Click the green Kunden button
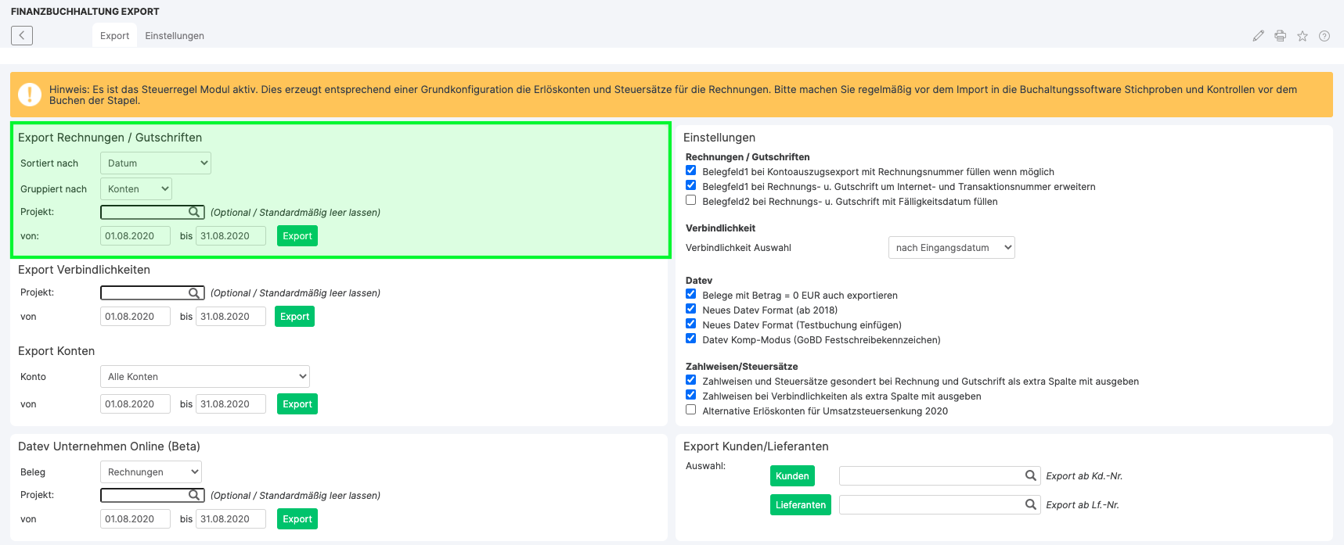1344x545 pixels. pyautogui.click(x=792, y=476)
